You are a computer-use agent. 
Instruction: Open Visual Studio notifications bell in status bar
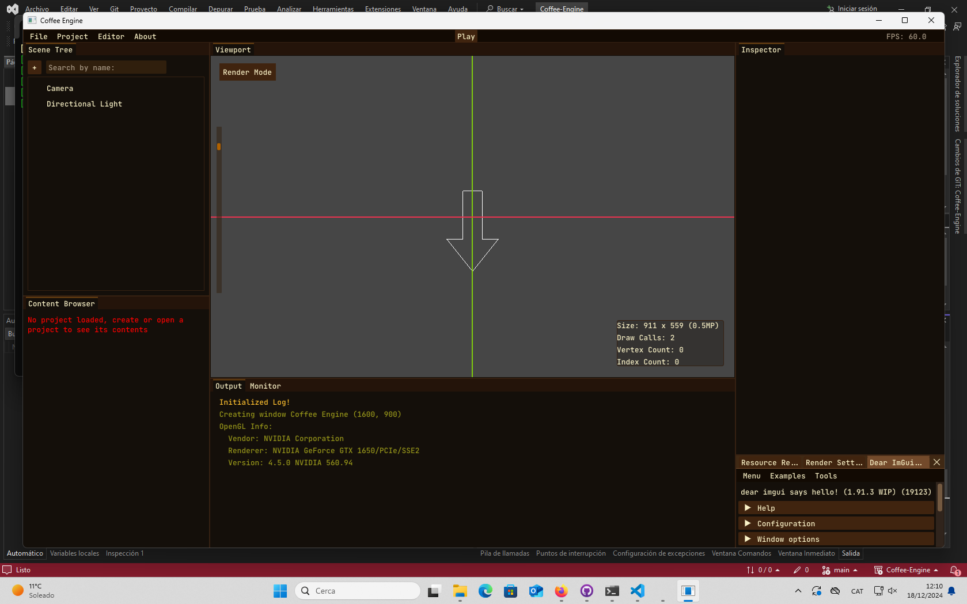(954, 570)
